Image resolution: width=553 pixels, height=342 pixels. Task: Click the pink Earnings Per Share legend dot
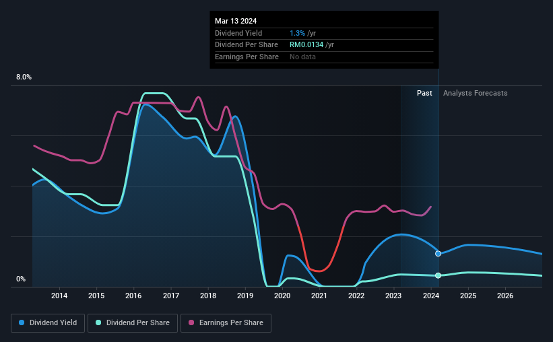coord(191,322)
